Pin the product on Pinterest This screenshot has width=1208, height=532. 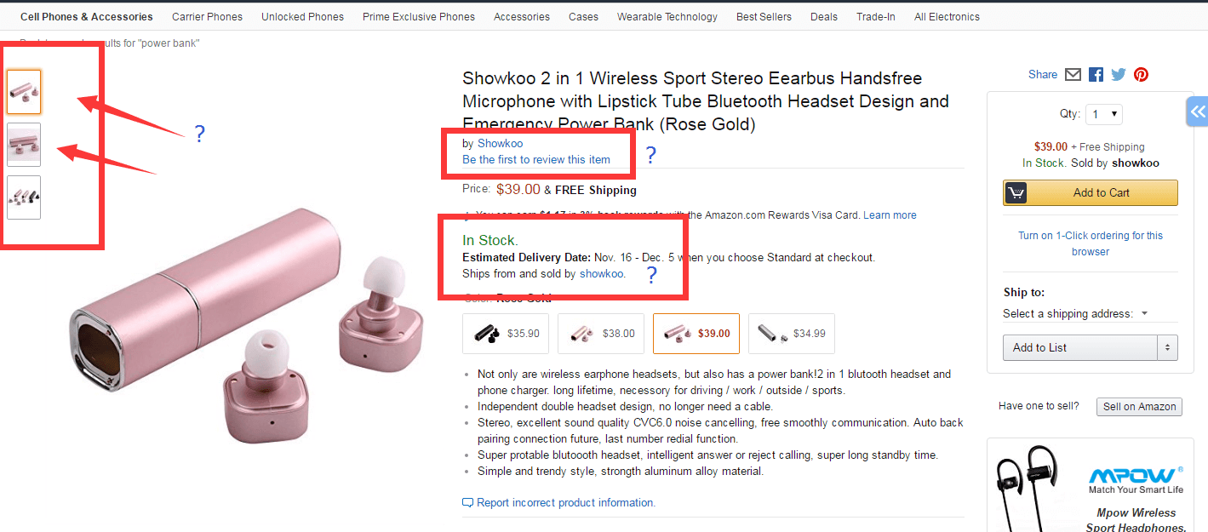coord(1141,75)
